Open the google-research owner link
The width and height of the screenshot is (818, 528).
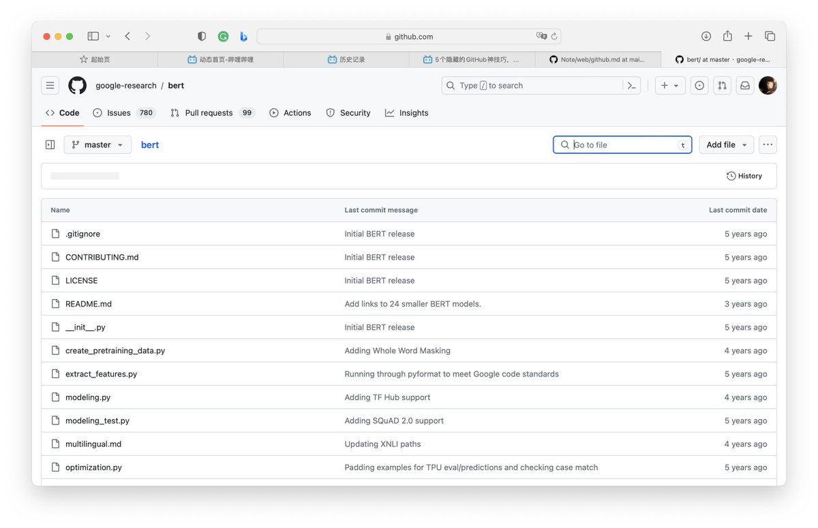pyautogui.click(x=126, y=86)
